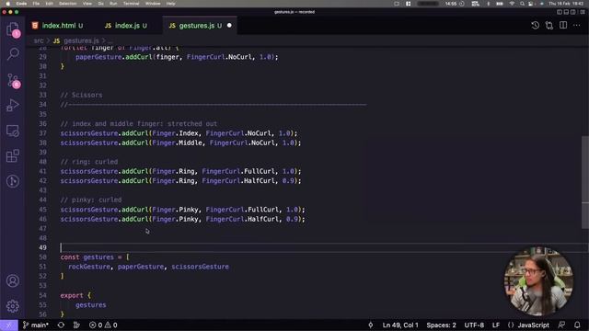Viewport: 589px width, 331px height.
Task: Synchronize changes using status bar sync icon
Action: coord(62,325)
